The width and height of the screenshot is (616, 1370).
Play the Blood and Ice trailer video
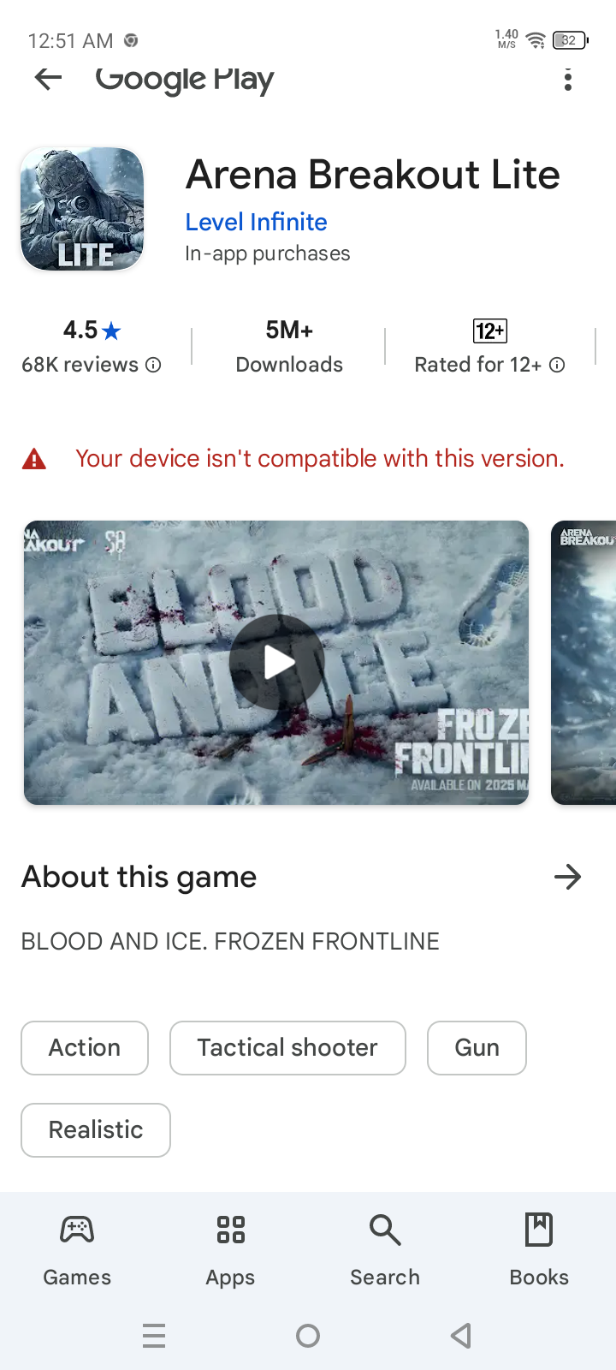click(x=276, y=663)
